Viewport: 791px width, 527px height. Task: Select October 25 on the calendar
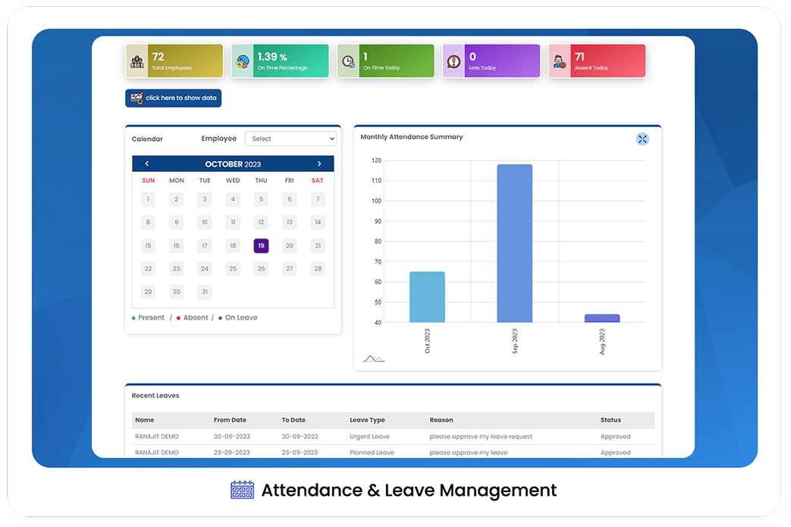233,269
